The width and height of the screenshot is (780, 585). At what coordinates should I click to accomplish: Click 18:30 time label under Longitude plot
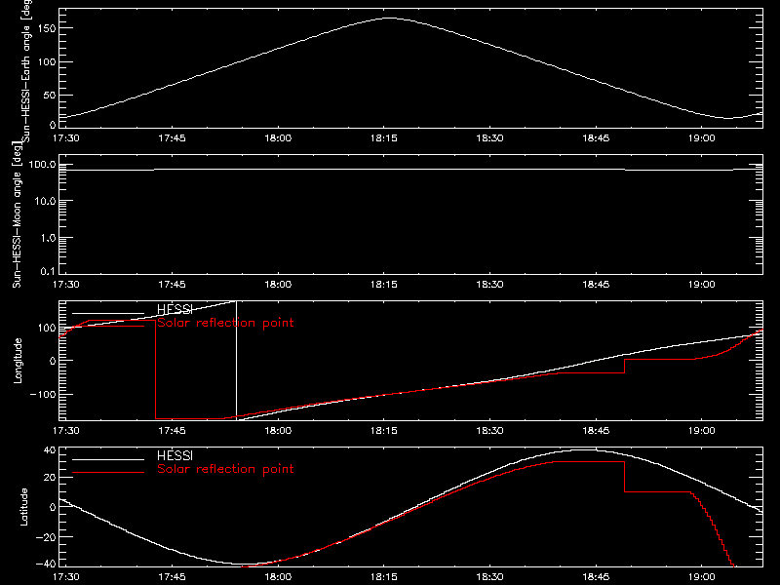tap(489, 430)
